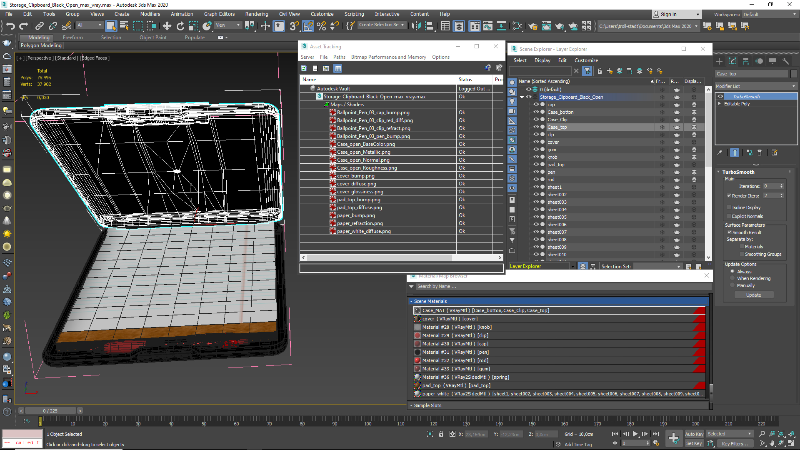Open the Graph Editors menu
Screen dimensions: 800x450
(x=219, y=14)
